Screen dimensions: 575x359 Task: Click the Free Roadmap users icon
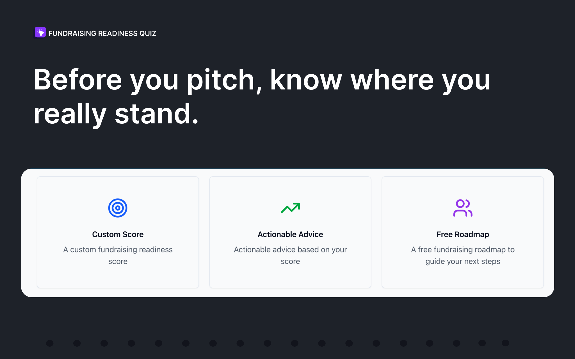coord(462,208)
